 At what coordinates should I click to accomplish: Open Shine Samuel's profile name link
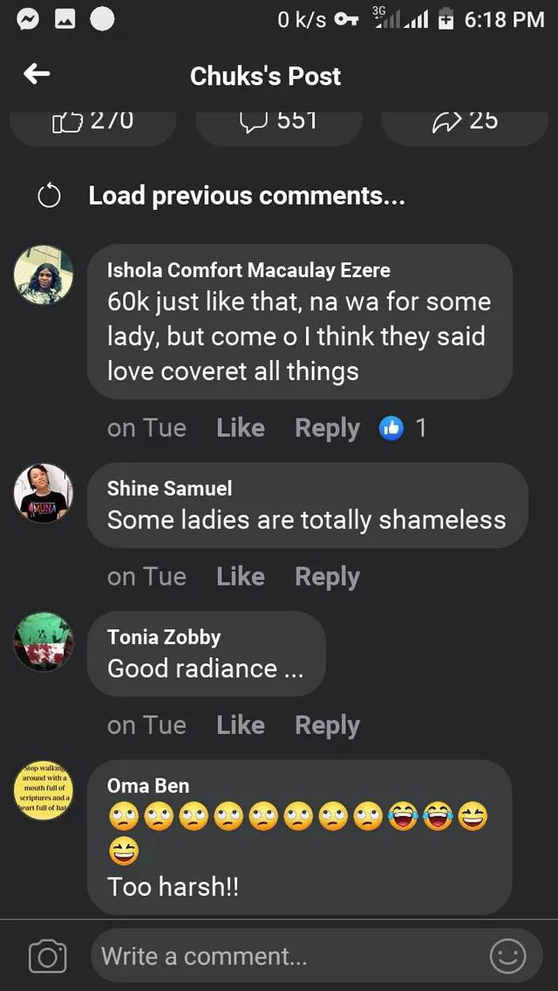pos(169,489)
